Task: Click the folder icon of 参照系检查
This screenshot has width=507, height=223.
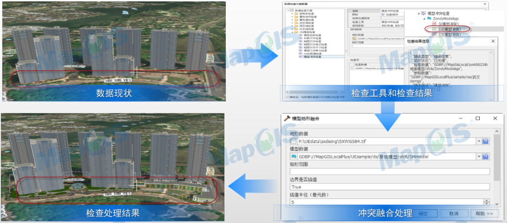Action: click(296, 14)
